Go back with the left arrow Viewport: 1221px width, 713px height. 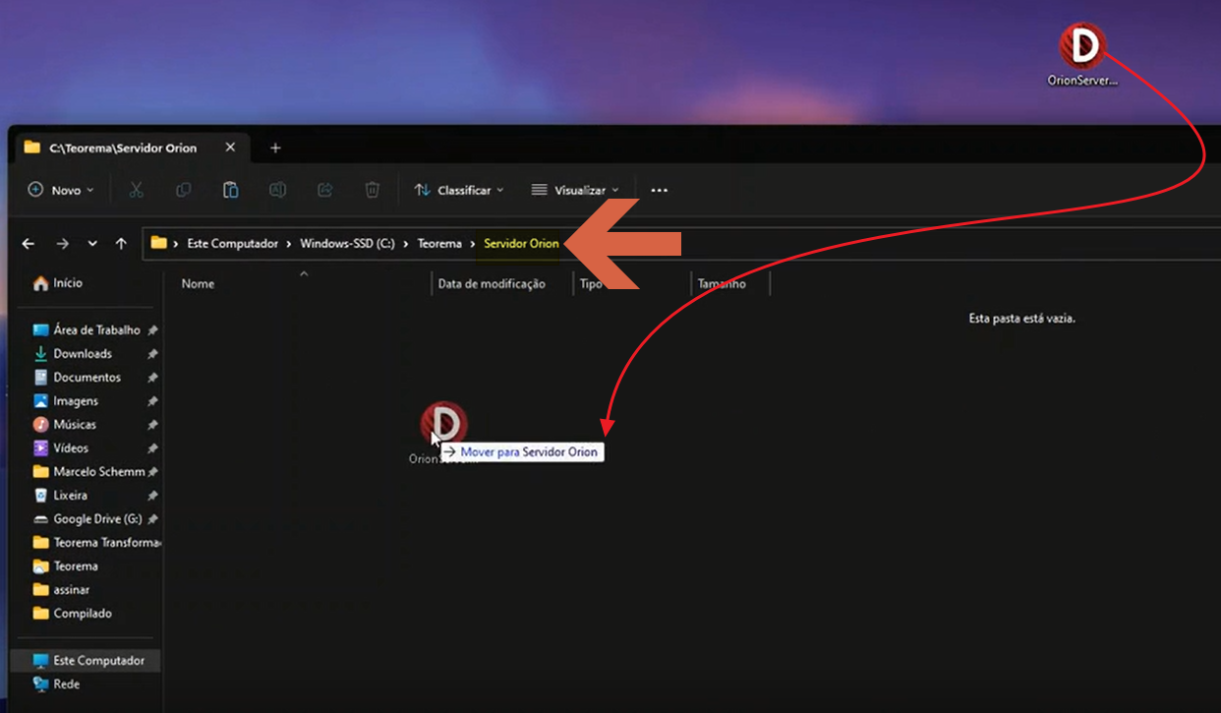(x=29, y=244)
